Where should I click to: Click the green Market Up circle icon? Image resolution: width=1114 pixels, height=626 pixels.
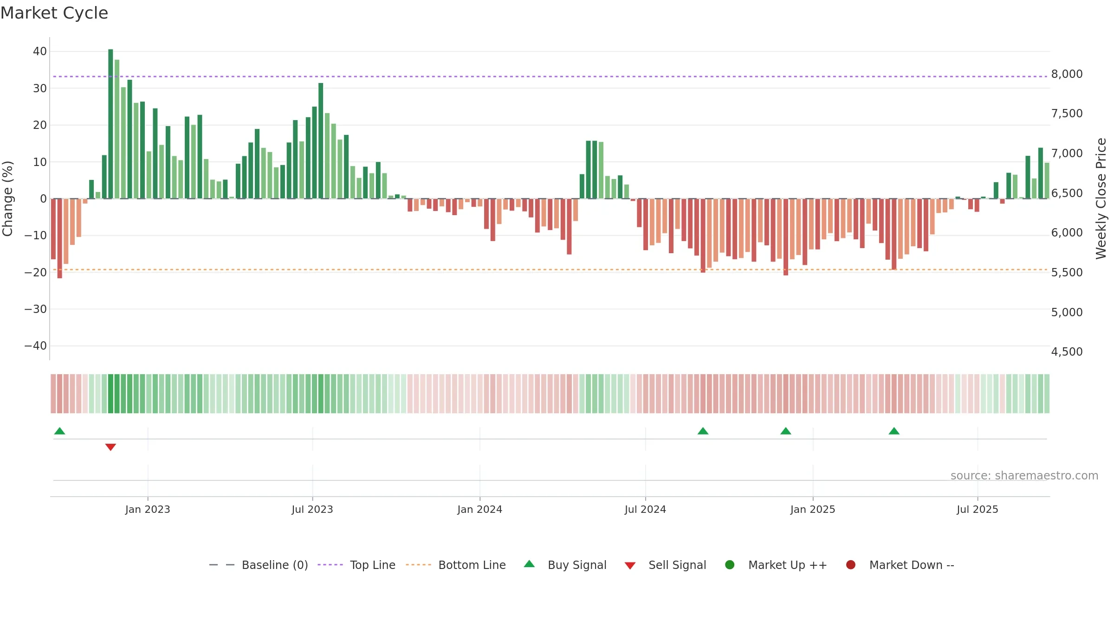coord(730,565)
